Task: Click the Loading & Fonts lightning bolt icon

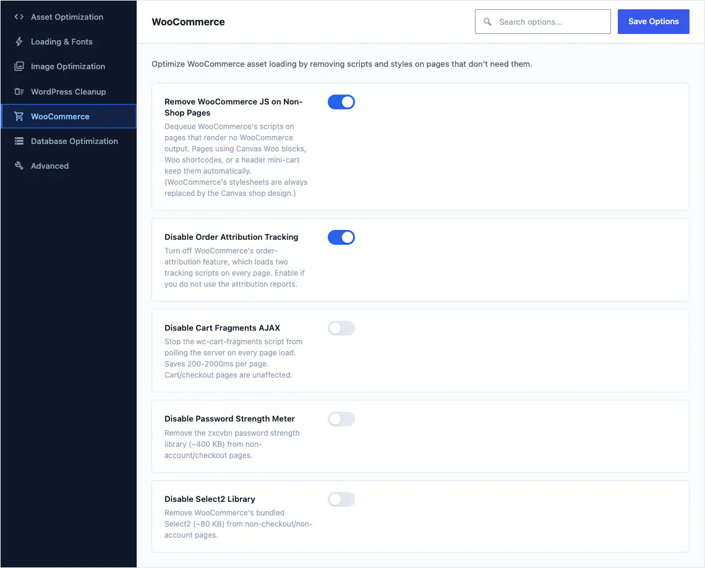Action: pyautogui.click(x=19, y=41)
